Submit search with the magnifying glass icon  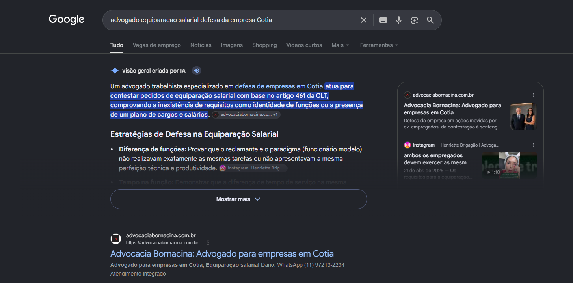coord(430,20)
